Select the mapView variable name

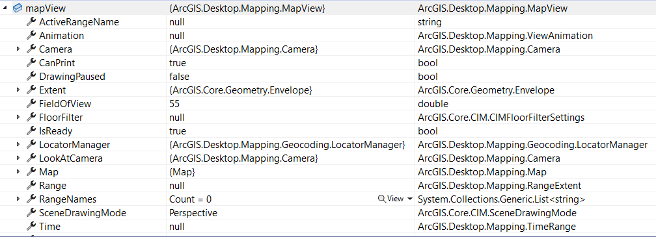click(x=46, y=8)
